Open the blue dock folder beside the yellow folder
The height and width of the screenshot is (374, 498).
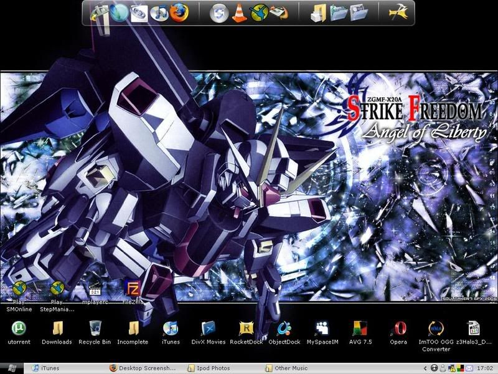coord(339,13)
